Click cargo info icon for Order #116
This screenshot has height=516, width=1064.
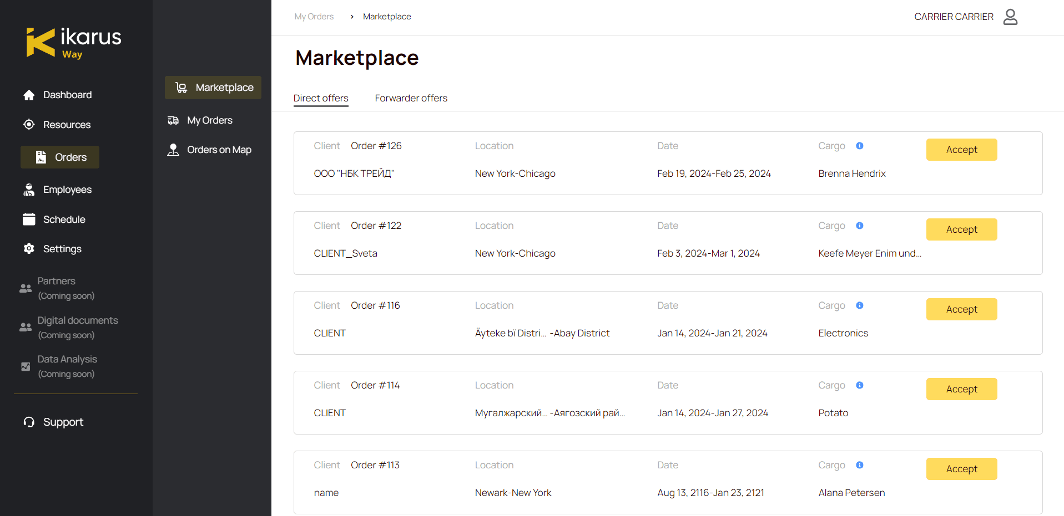click(860, 305)
